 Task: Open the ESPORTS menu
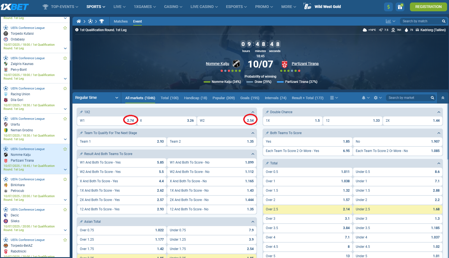tap(236, 7)
